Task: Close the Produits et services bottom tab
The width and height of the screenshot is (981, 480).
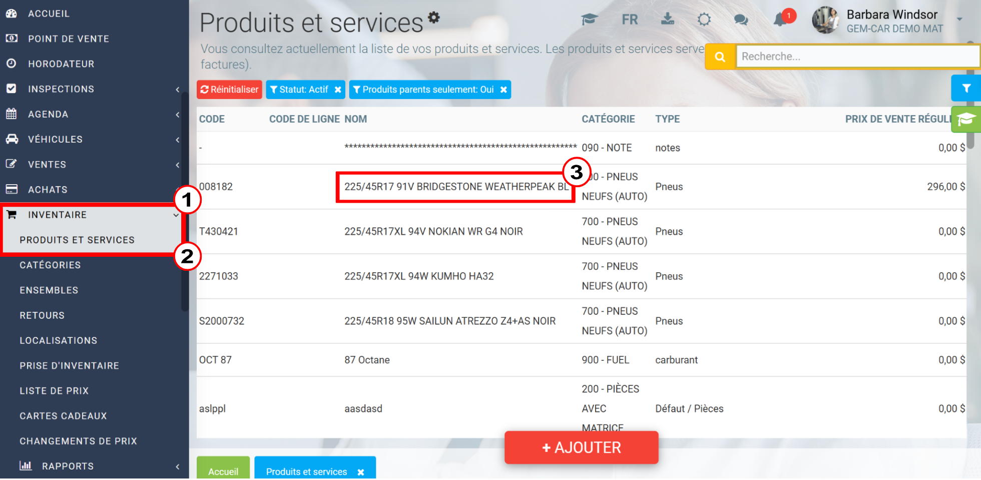Action: pyautogui.click(x=360, y=472)
